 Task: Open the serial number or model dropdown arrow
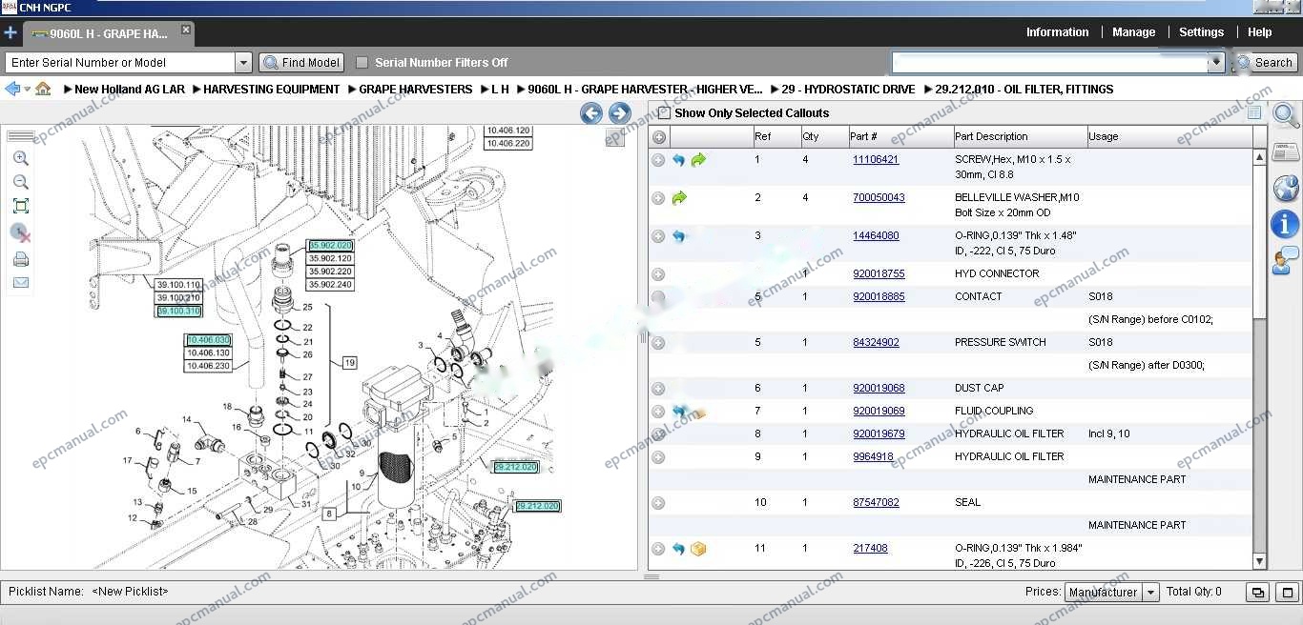click(243, 63)
